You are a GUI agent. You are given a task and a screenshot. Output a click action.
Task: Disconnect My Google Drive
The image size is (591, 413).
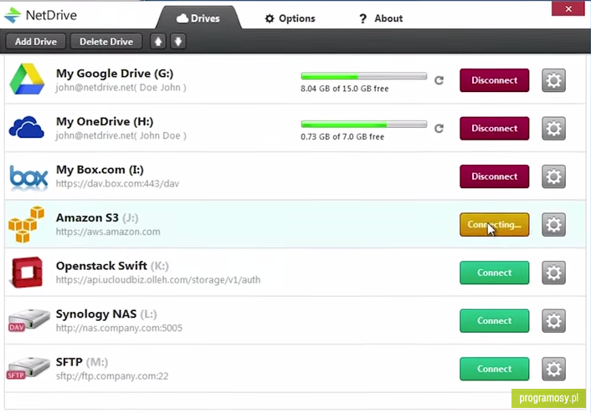(x=494, y=80)
